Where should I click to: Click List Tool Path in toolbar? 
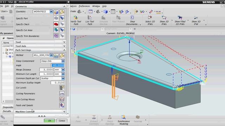[90, 20]
